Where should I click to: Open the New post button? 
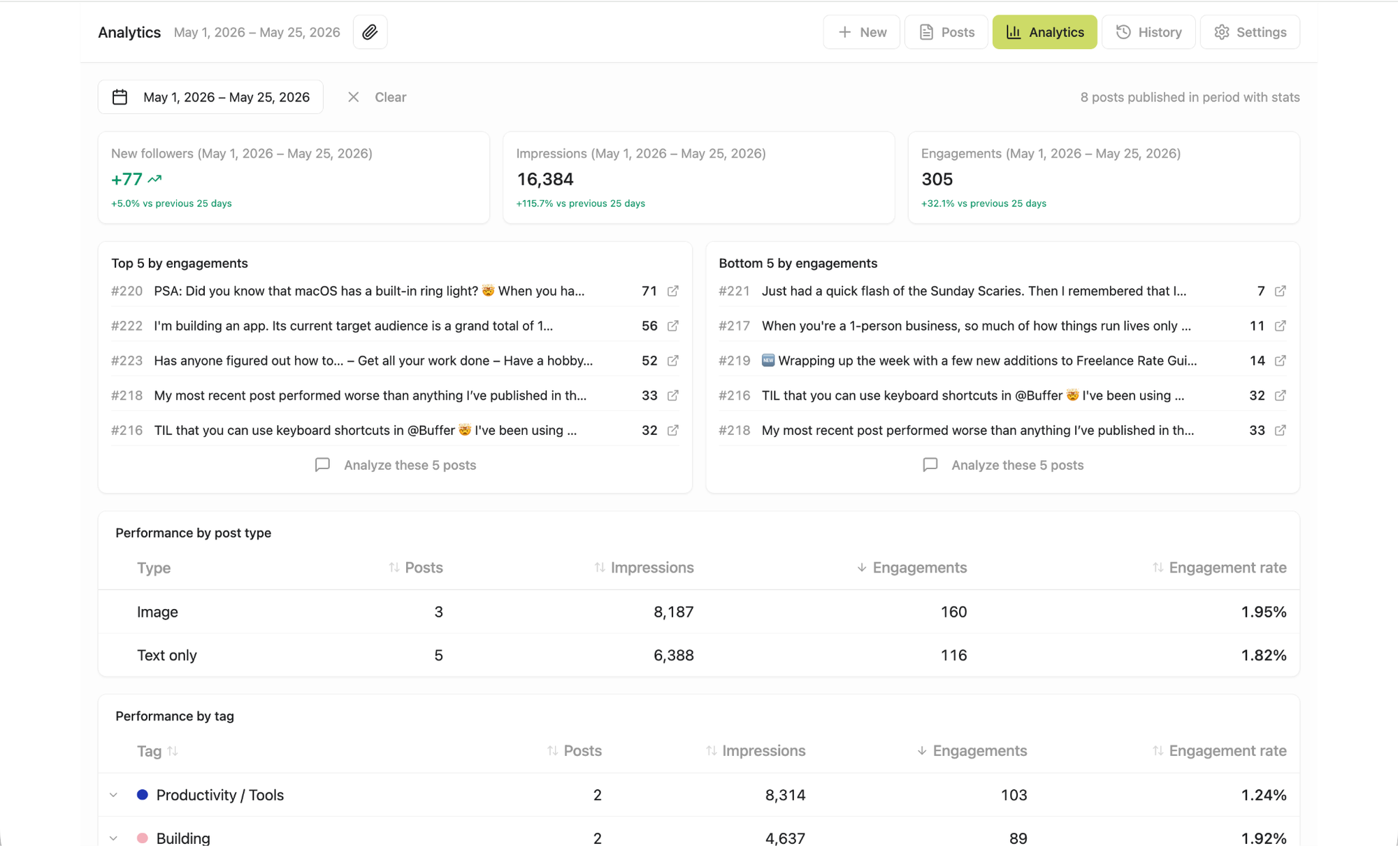pyautogui.click(x=861, y=32)
